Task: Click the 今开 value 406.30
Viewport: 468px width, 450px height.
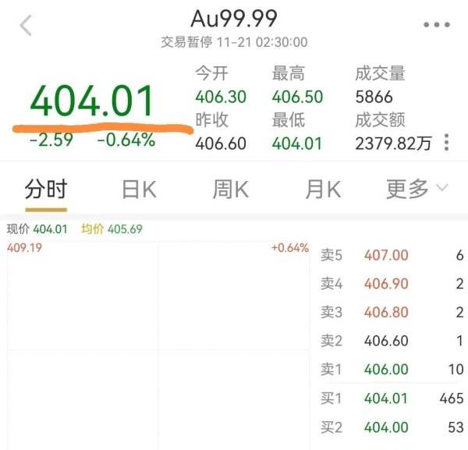Action: [x=221, y=97]
